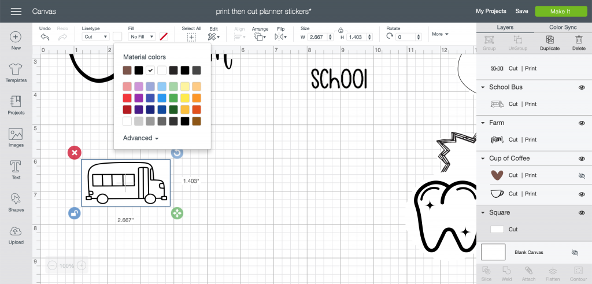Click the green resize handle on bus
This screenshot has width=592, height=284.
pyautogui.click(x=177, y=213)
